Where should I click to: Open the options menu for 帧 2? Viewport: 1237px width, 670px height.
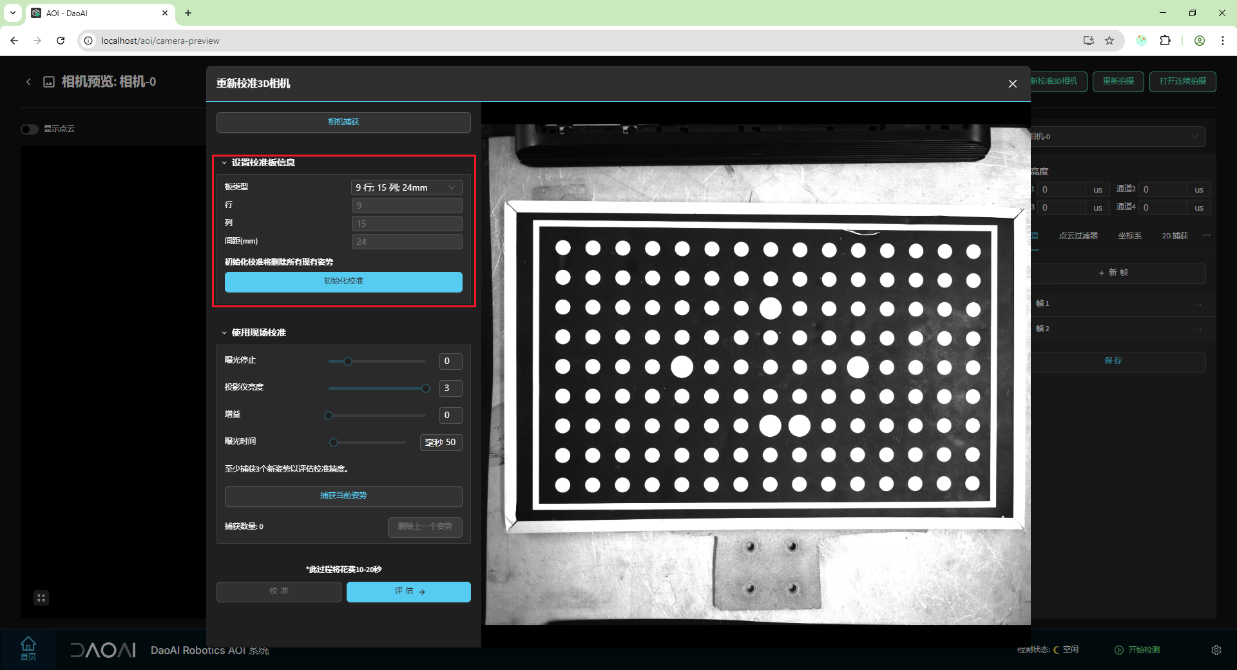click(1198, 329)
